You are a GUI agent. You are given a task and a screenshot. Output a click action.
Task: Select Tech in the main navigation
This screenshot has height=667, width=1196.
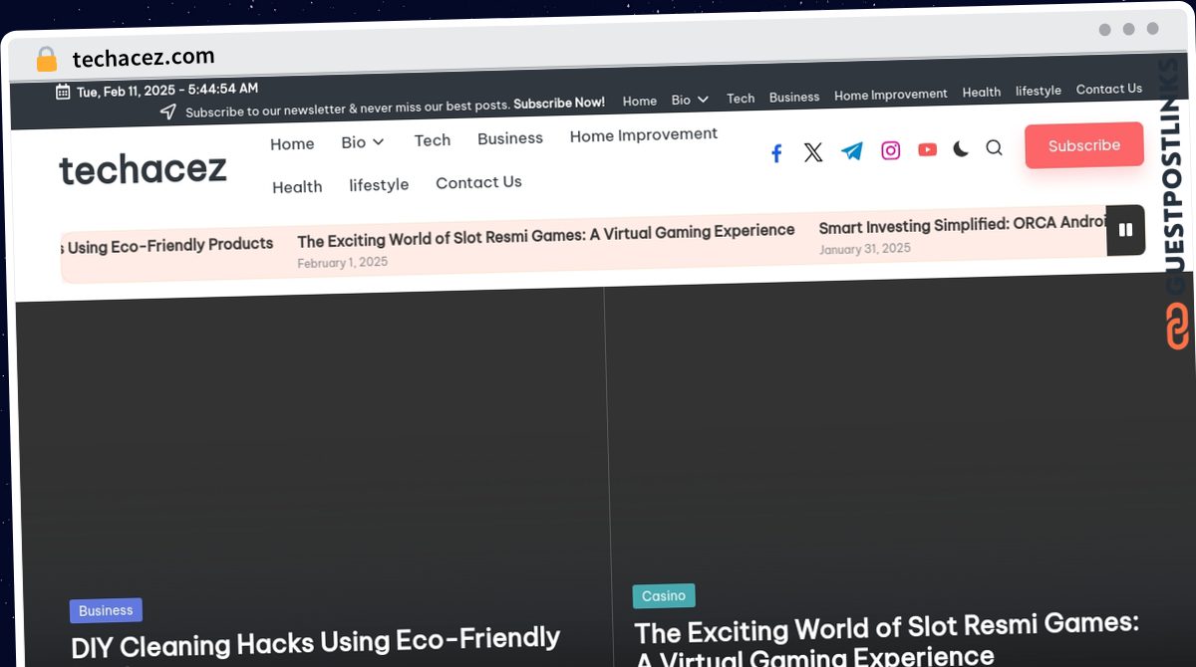433,140
